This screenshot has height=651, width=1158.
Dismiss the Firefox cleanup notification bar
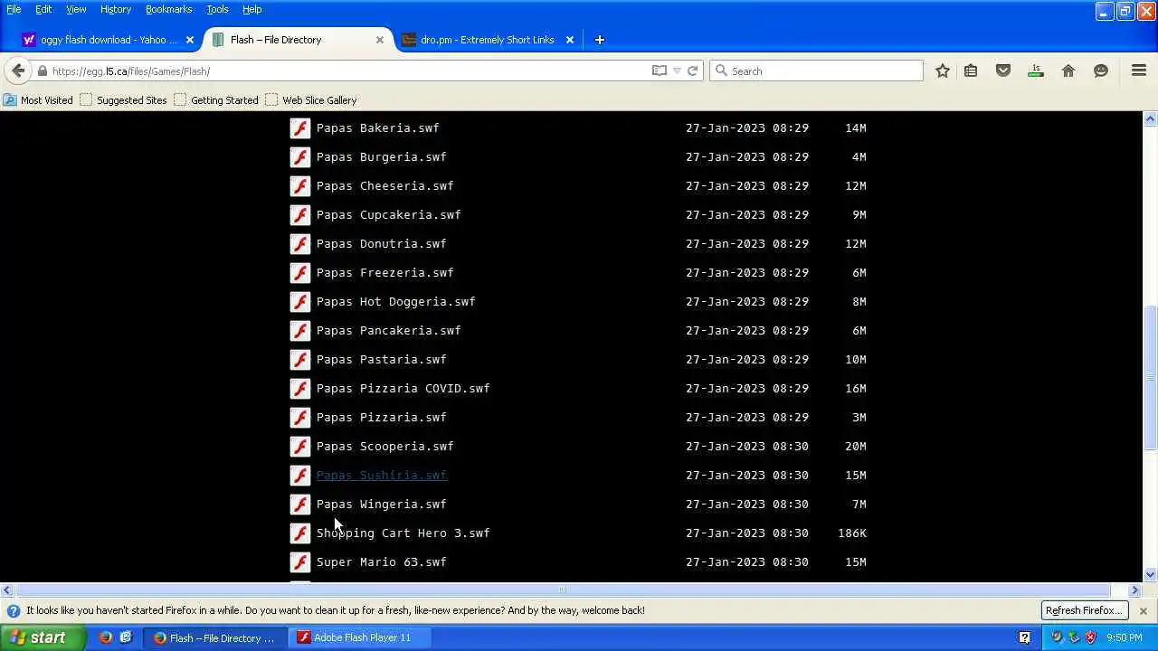point(1144,611)
